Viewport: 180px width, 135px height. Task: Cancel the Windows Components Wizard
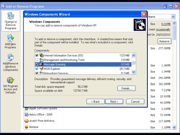coord(135,102)
